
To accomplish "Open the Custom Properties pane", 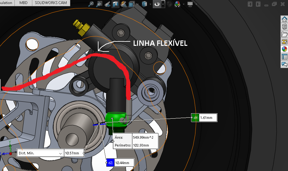I will click(x=284, y=57).
